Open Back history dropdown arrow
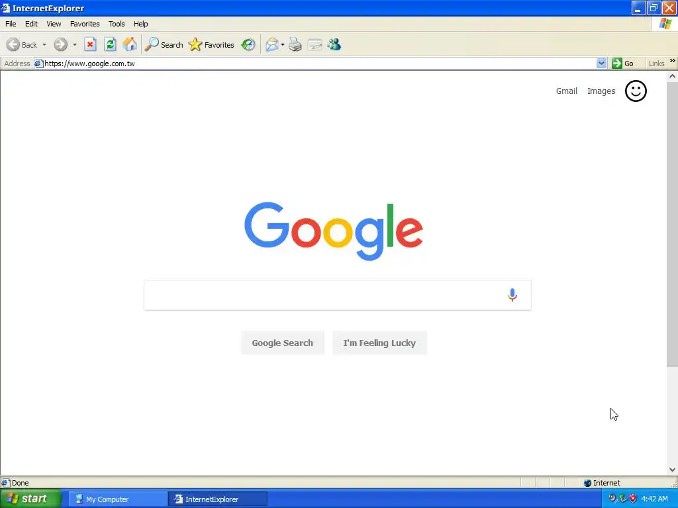This screenshot has width=678, height=508. [44, 45]
